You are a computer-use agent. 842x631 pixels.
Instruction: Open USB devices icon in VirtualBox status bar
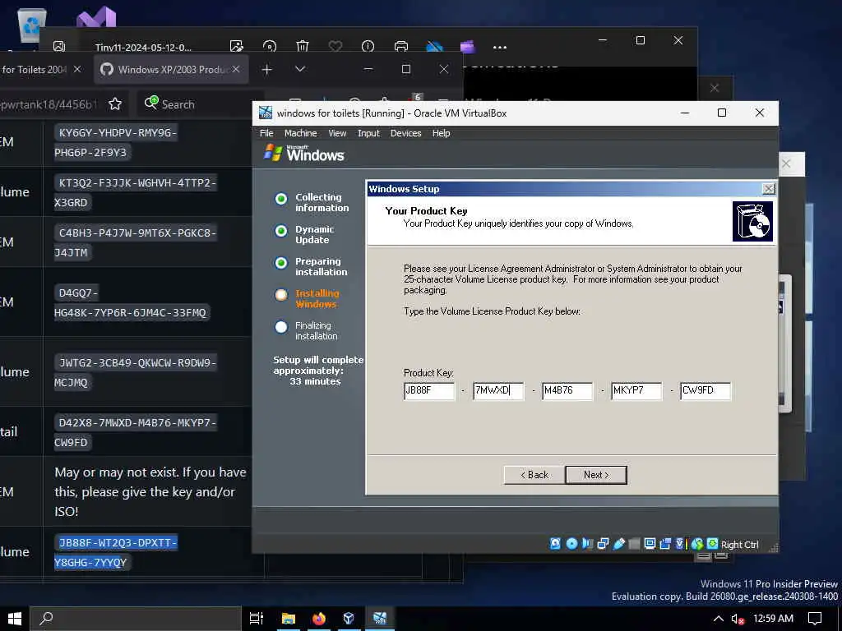(618, 544)
